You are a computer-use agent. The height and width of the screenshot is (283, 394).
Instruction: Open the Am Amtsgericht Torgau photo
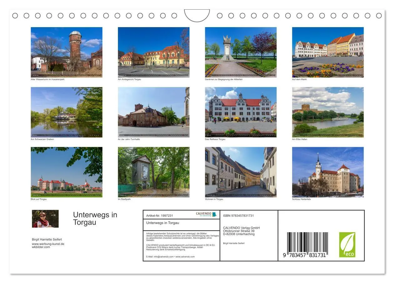pos(154,52)
